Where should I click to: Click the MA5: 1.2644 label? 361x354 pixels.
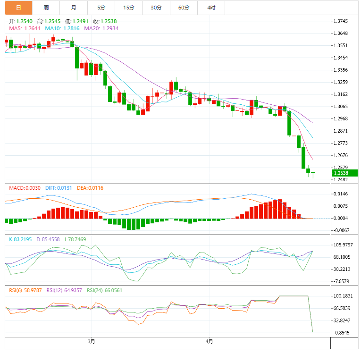[x=25, y=28]
